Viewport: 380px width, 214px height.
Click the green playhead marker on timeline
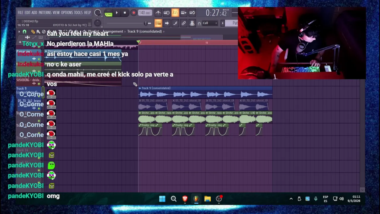point(138,42)
